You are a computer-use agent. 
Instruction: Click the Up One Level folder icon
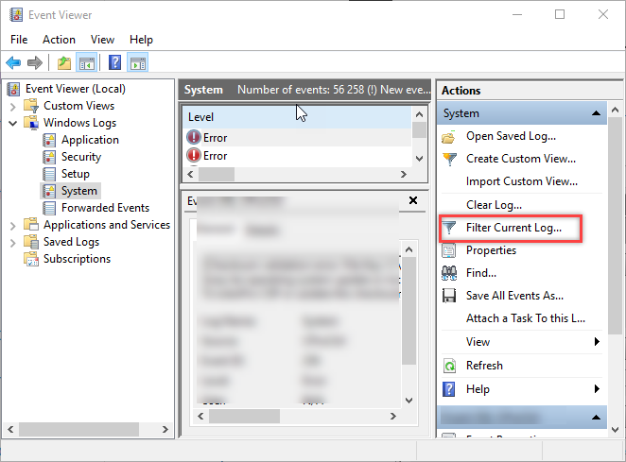[63, 63]
